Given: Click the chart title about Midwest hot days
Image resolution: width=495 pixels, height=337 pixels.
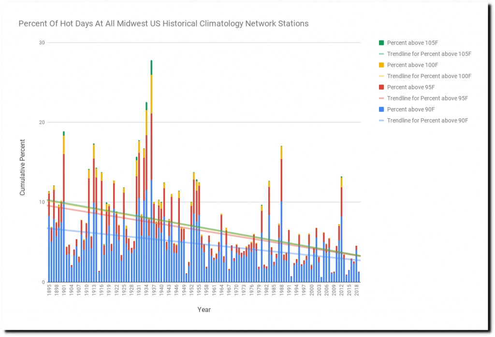Looking at the screenshot, I should 163,24.
